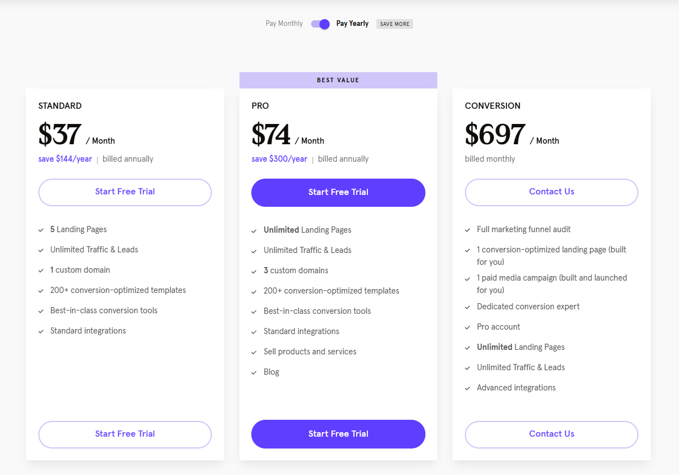Click checkmark next to Blog feature
The width and height of the screenshot is (679, 475).
[x=254, y=372]
